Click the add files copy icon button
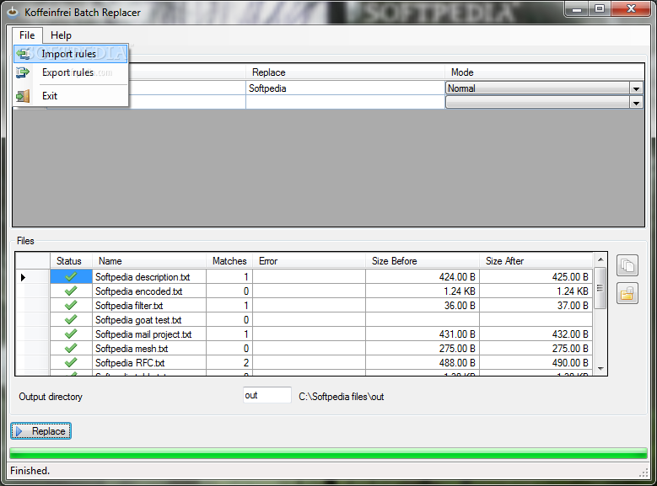The width and height of the screenshot is (657, 486). pyautogui.click(x=627, y=265)
